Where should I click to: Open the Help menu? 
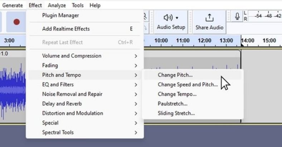[x=95, y=5]
